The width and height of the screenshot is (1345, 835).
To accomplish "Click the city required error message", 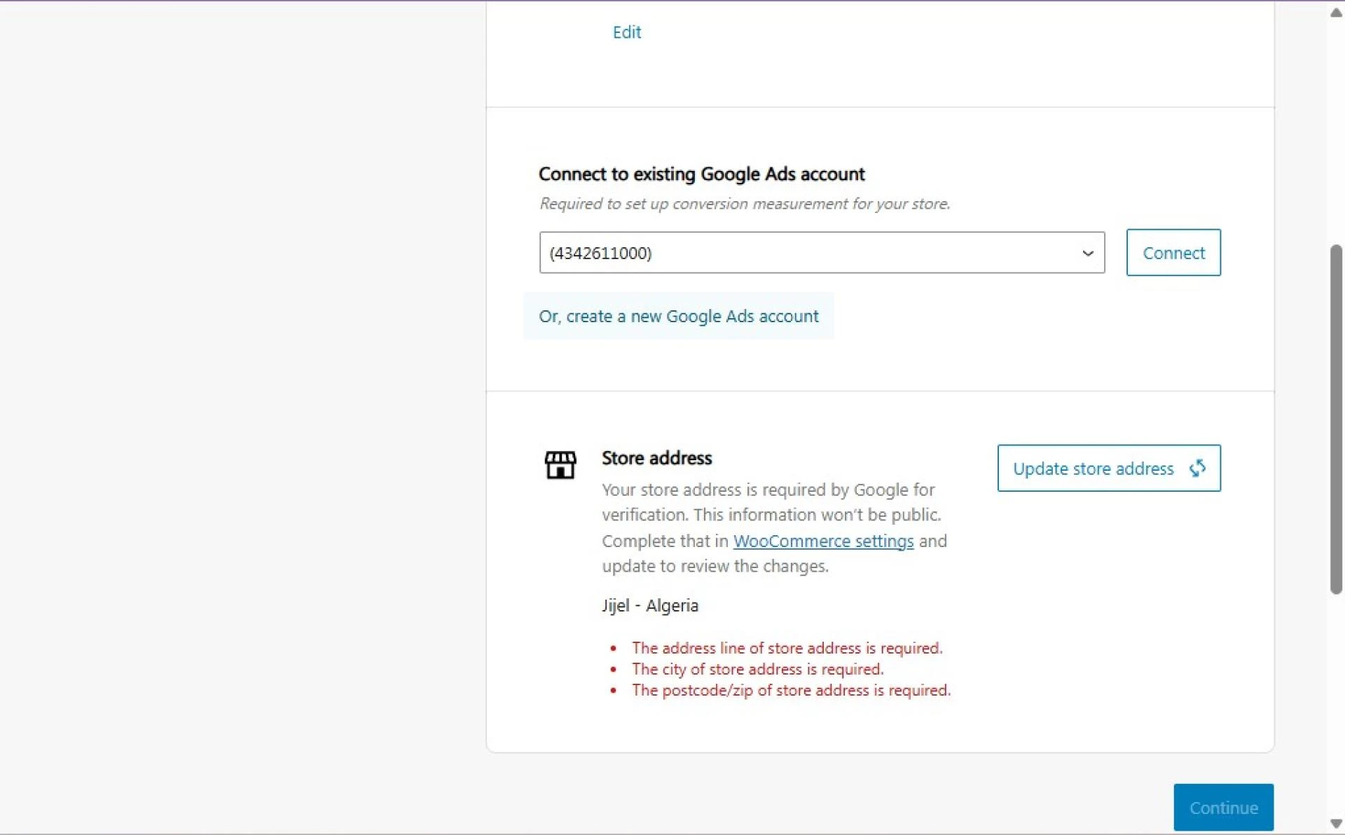I will [x=757, y=669].
